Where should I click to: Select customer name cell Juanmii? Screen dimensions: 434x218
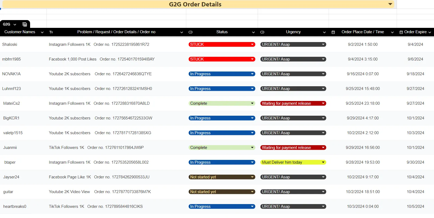(23, 148)
